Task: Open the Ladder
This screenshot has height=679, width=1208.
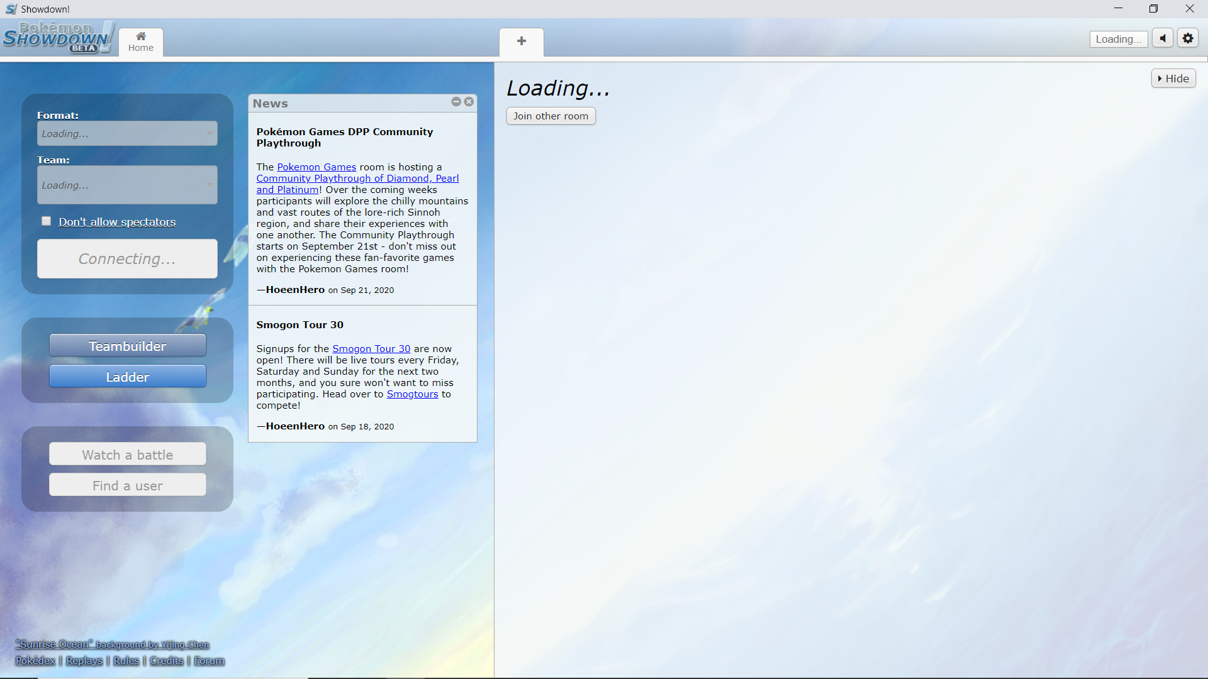Action: 128,377
